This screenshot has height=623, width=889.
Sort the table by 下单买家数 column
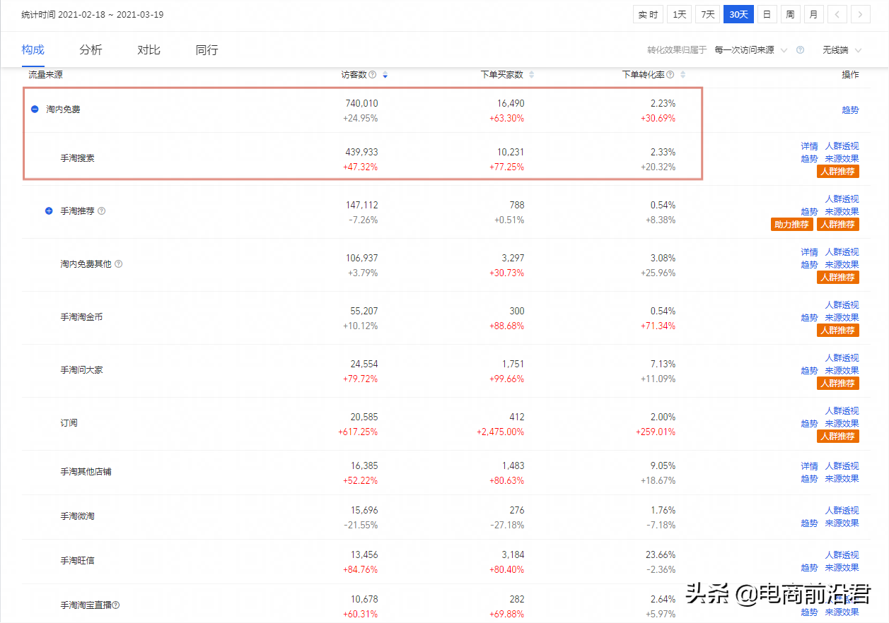tap(530, 74)
